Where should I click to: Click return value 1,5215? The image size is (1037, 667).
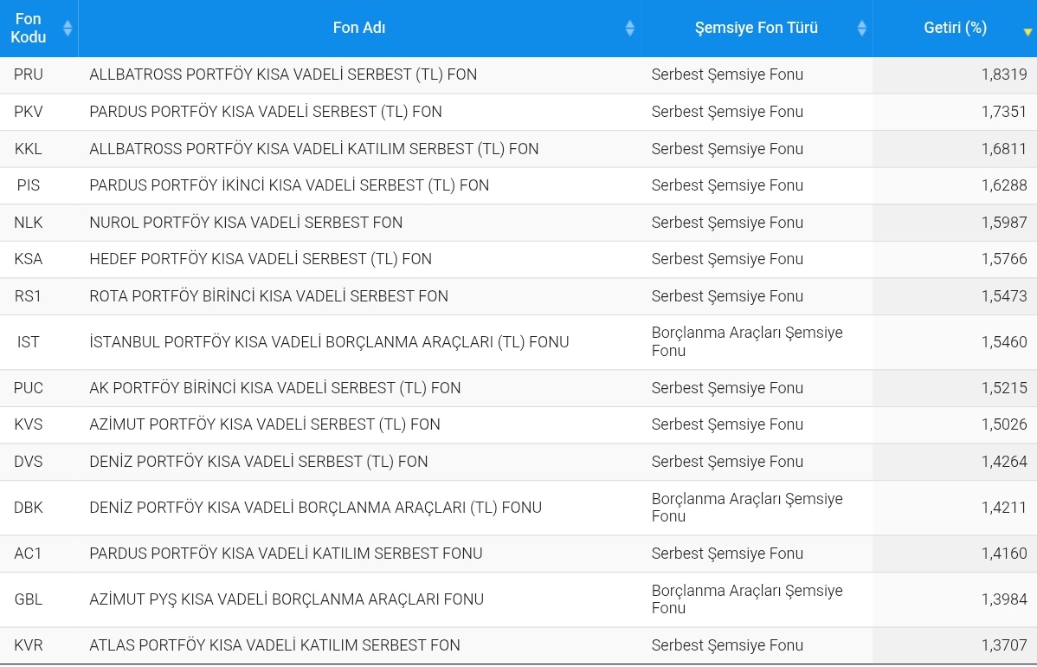point(1004,388)
